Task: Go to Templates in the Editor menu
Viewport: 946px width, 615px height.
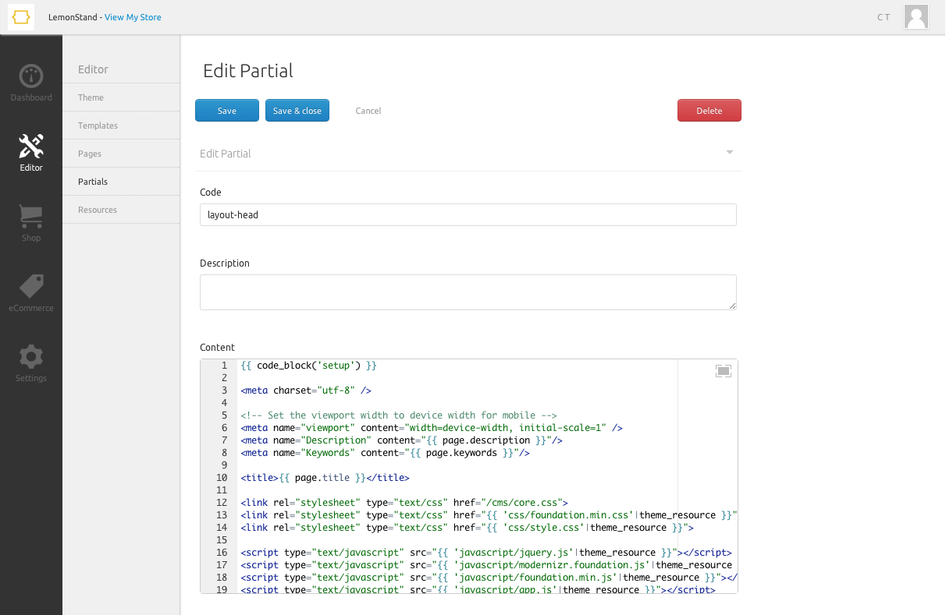Action: 98,125
